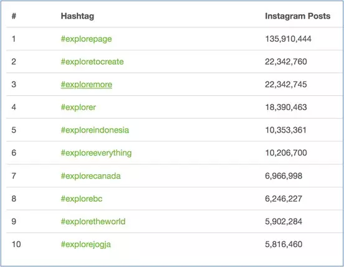Viewport: 344px width, 267px height.
Task: Select the 18,390,463 post count cell
Action: tap(286, 107)
